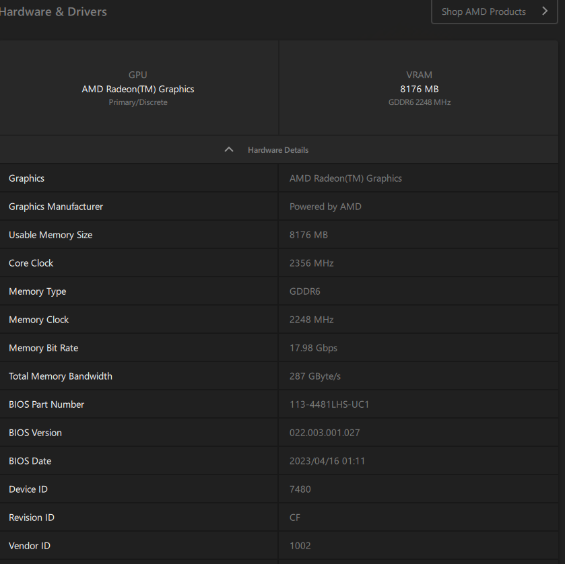565x564 pixels.
Task: Click the Total Memory Bandwidth label
Action: click(x=61, y=376)
